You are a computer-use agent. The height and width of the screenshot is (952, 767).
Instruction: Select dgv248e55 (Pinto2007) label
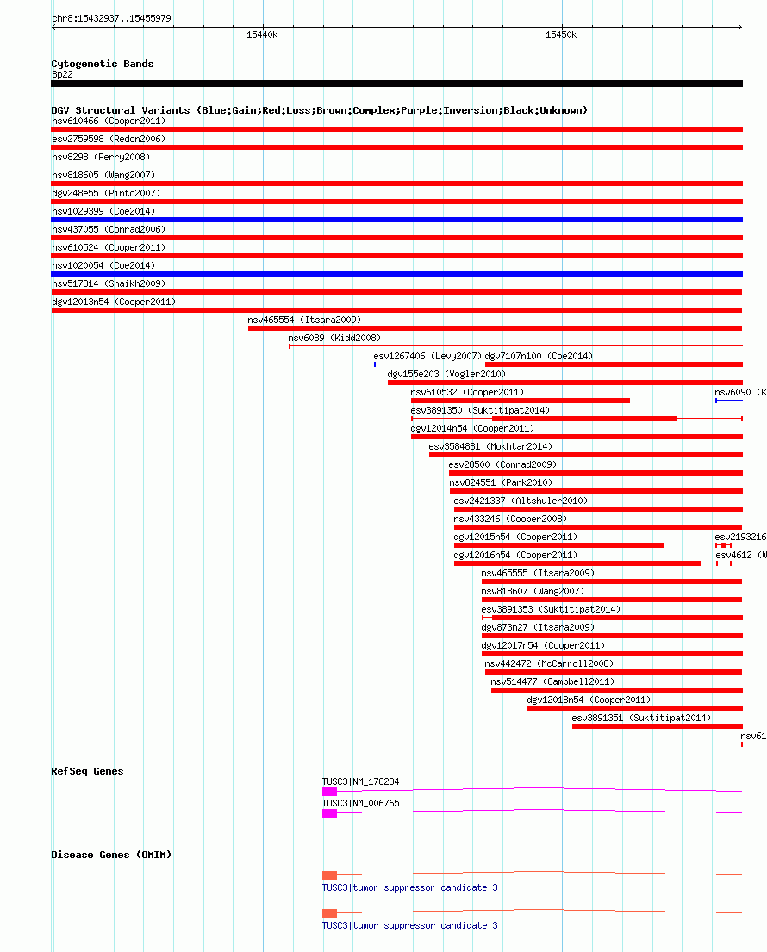click(106, 193)
